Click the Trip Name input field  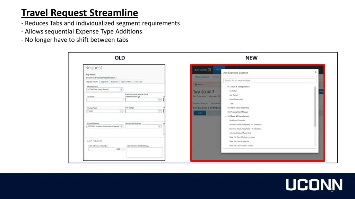[x=105, y=100]
